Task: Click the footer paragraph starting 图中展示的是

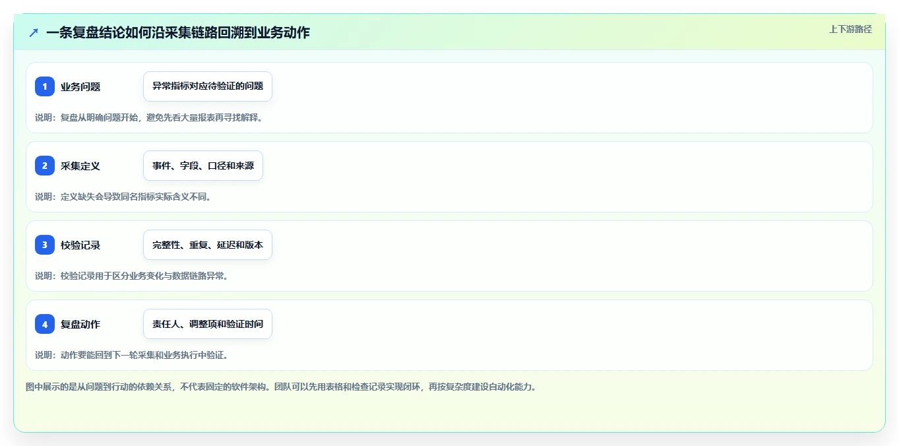Action: [x=282, y=387]
